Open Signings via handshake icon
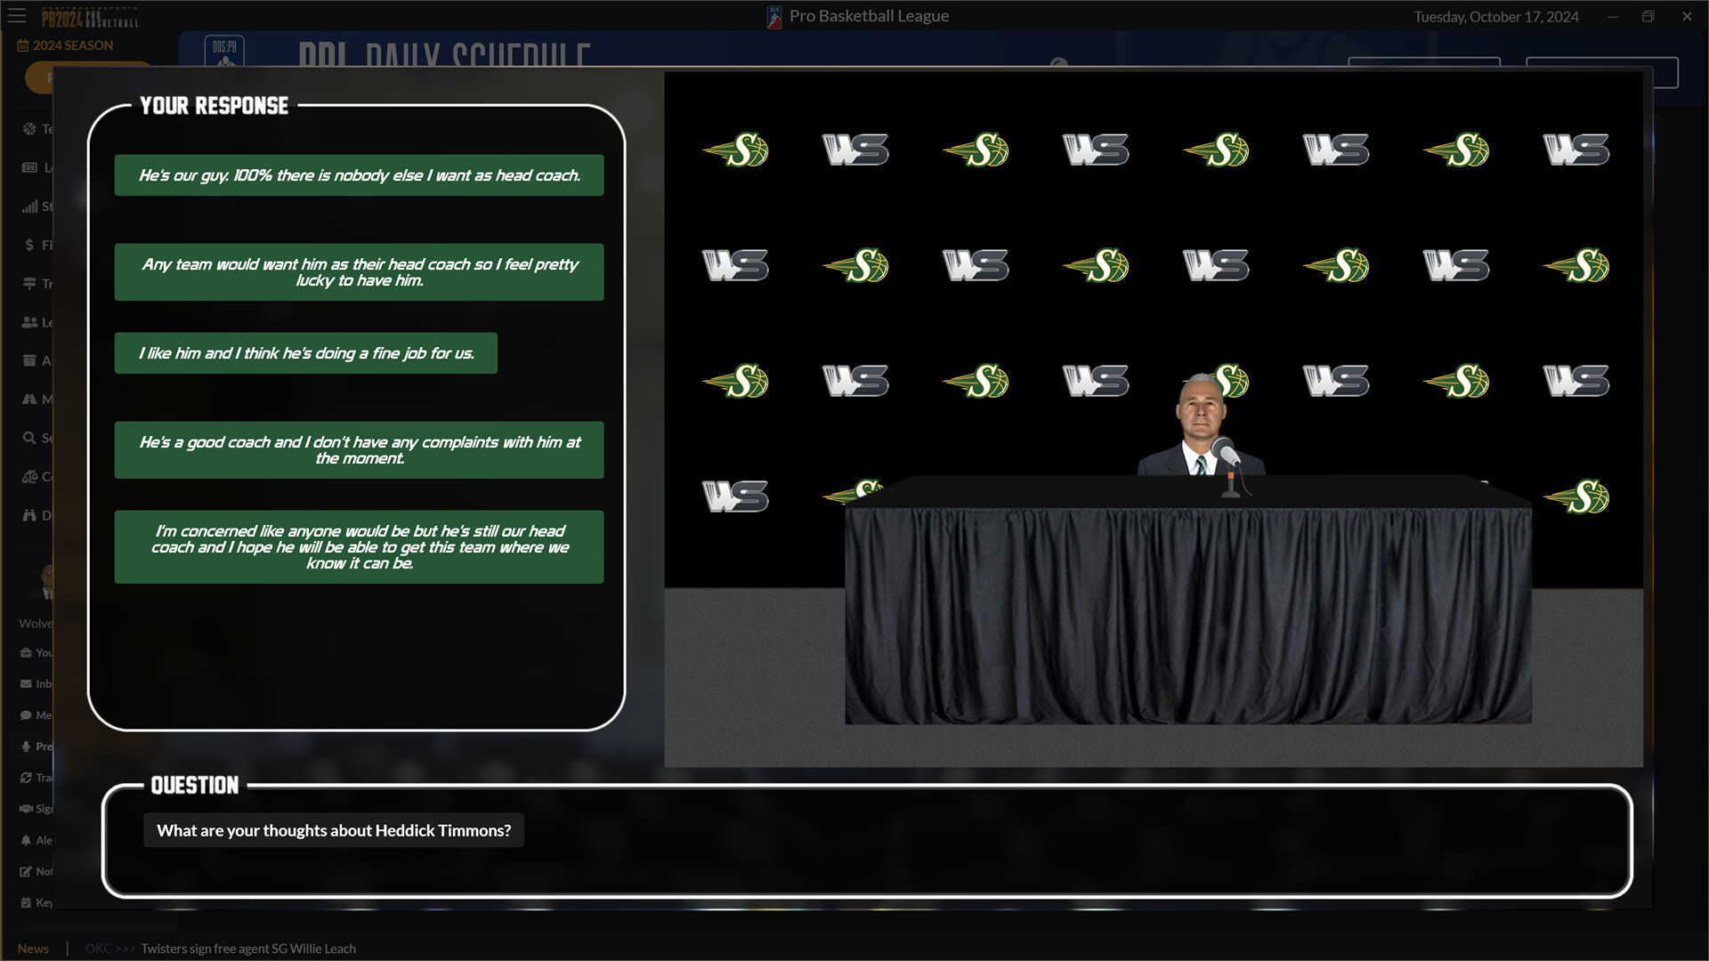The width and height of the screenshot is (1709, 961). pos(26,808)
